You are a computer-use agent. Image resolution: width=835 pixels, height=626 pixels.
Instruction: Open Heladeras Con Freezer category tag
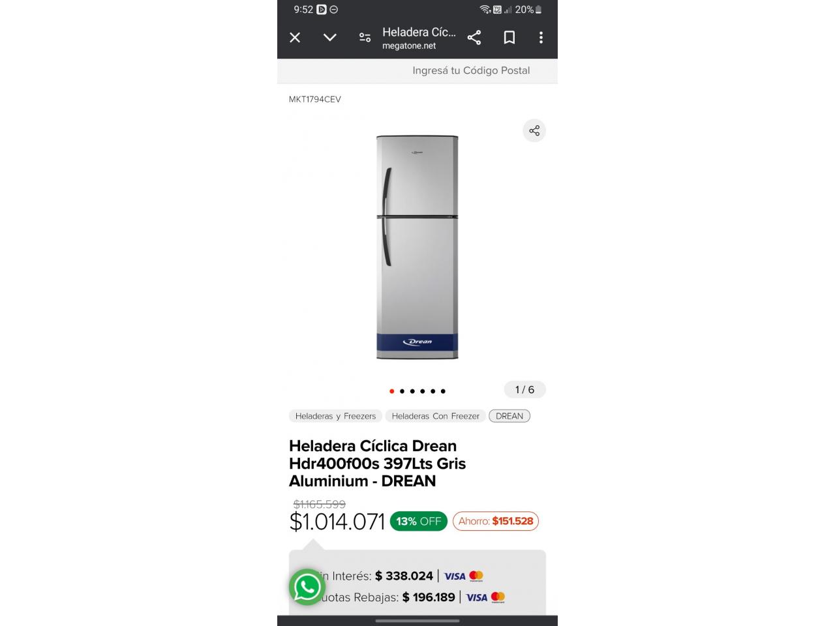436,416
